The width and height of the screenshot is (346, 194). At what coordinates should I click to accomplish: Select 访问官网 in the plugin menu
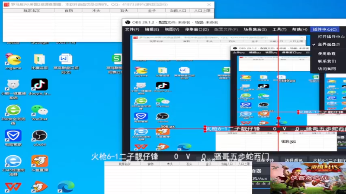point(327,69)
